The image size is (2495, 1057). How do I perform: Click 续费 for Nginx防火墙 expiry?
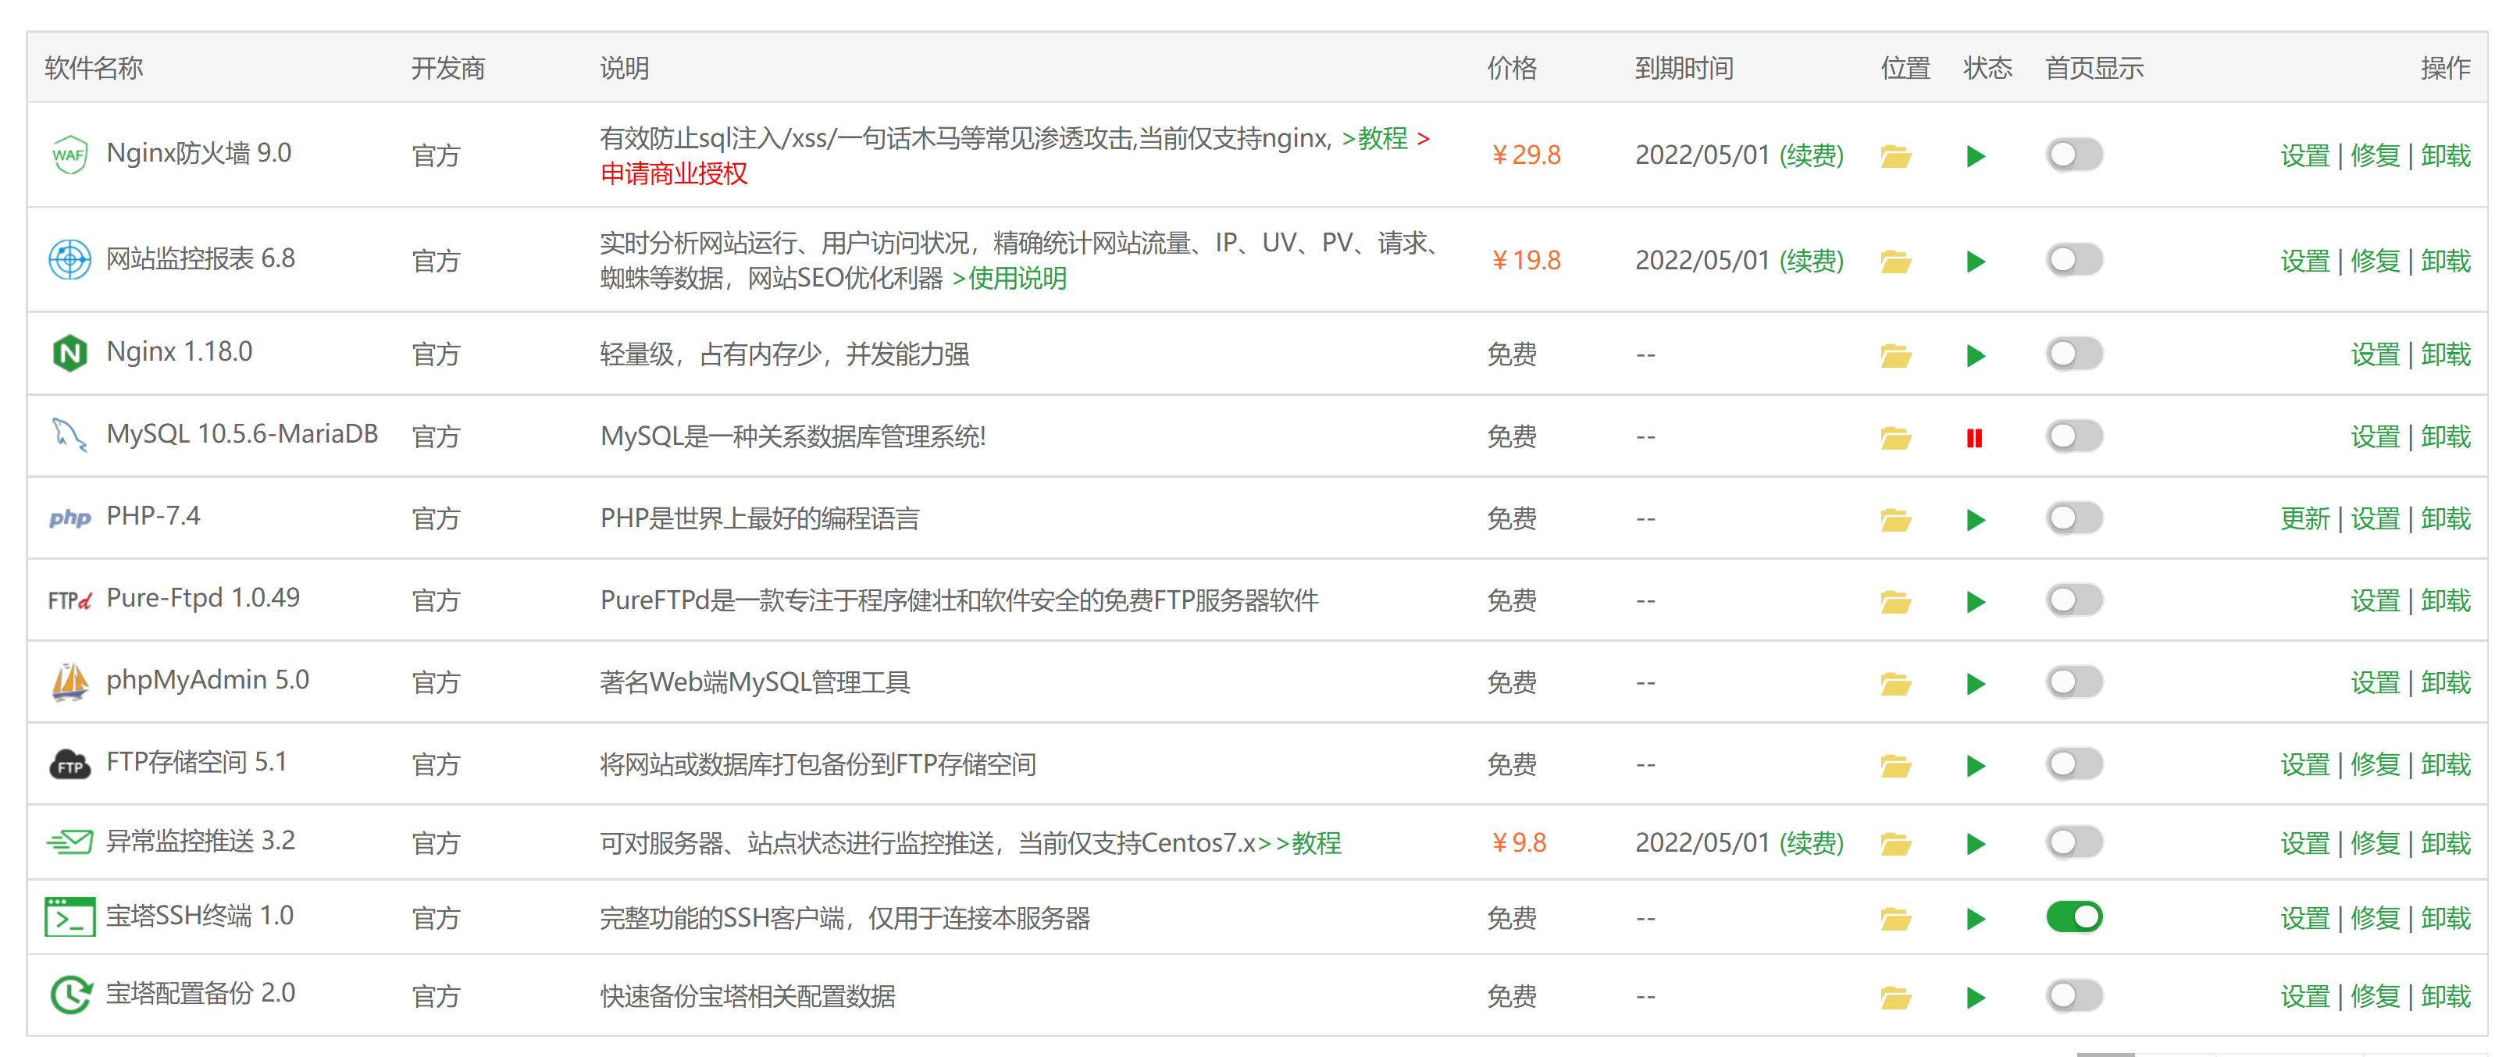click(x=1811, y=156)
